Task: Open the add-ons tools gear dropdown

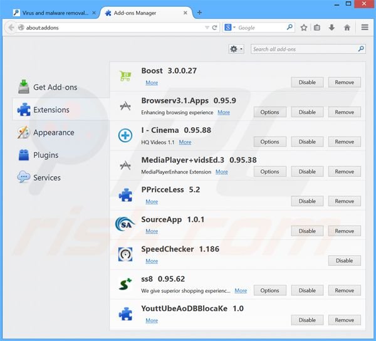Action: [236, 49]
